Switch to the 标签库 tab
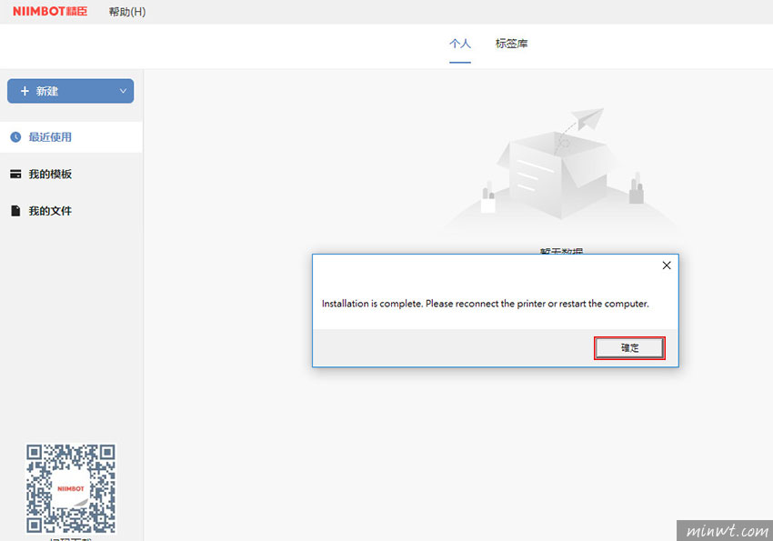The width and height of the screenshot is (773, 541). (x=511, y=44)
